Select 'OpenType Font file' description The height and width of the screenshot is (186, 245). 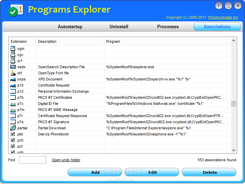coord(53,73)
